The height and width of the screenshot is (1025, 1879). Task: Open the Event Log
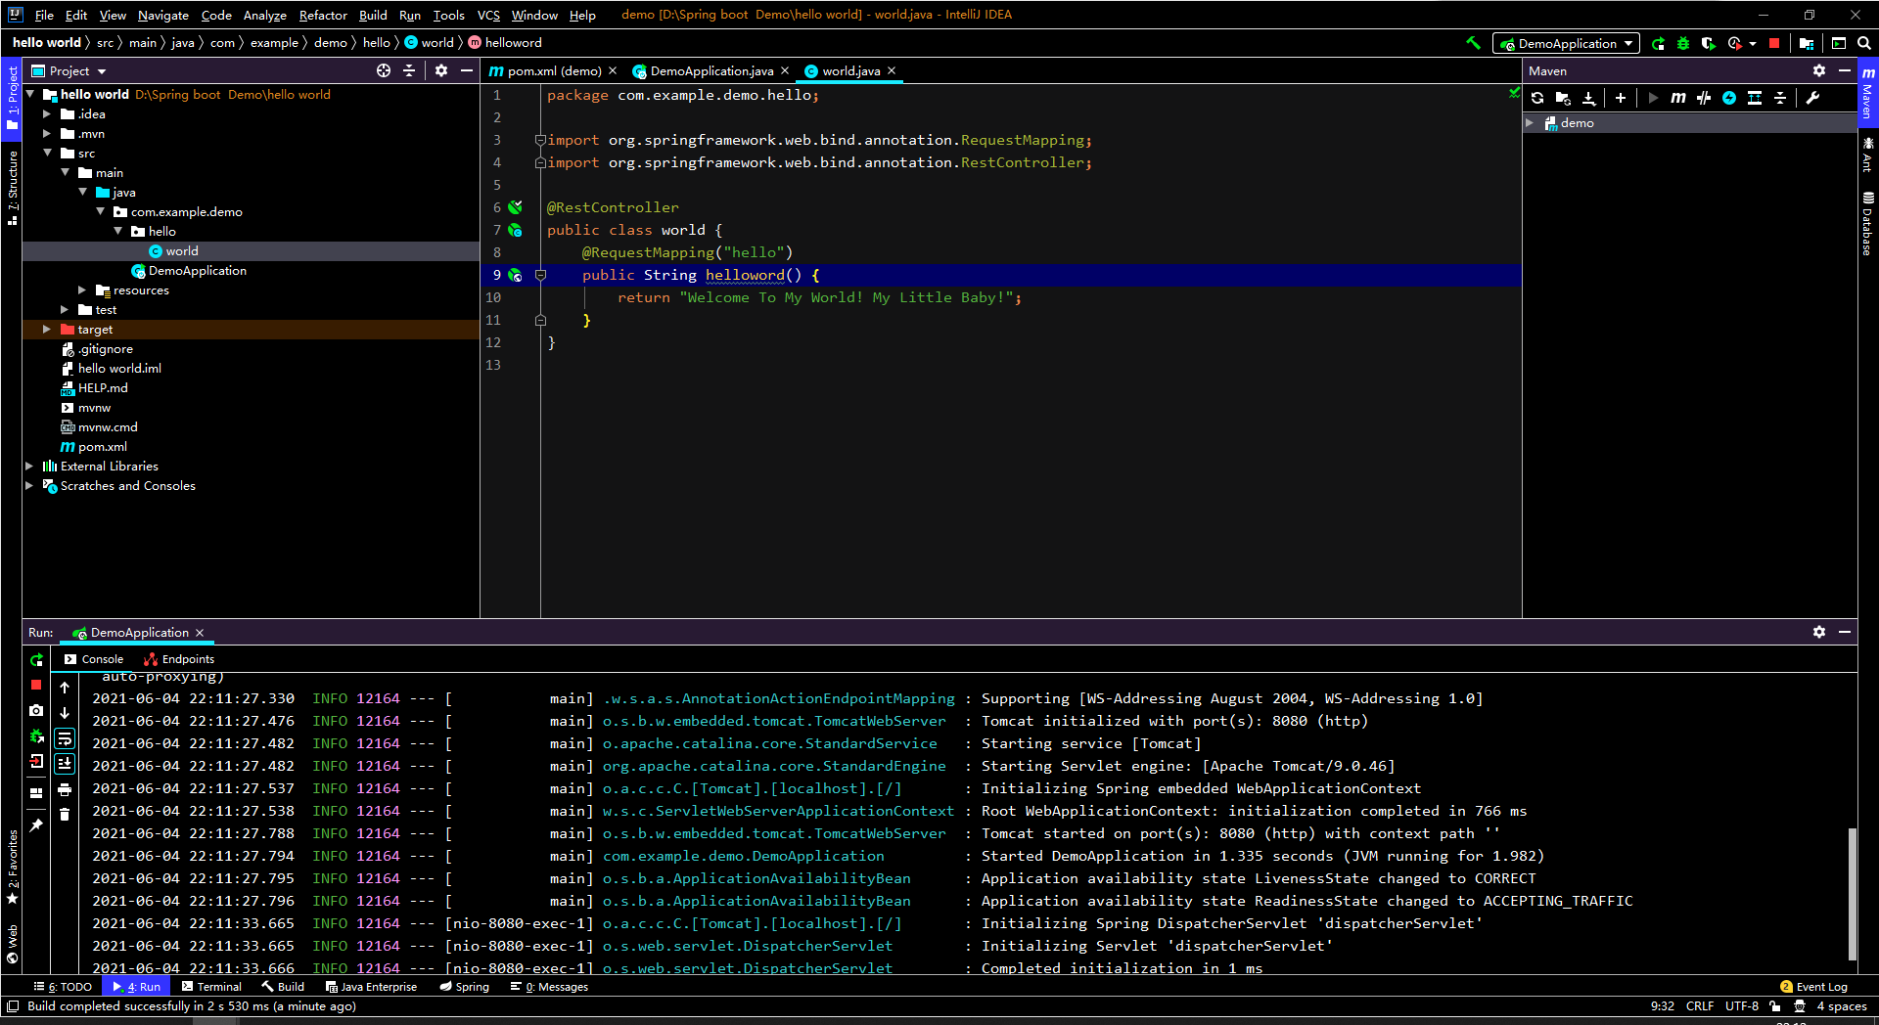(1814, 987)
